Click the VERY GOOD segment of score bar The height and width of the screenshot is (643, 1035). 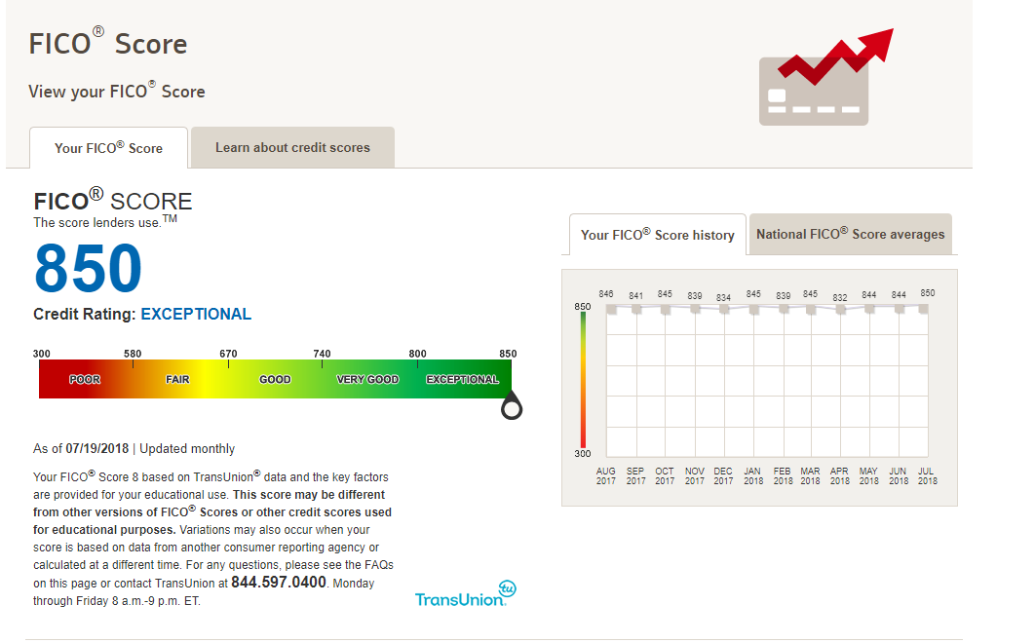coord(367,379)
